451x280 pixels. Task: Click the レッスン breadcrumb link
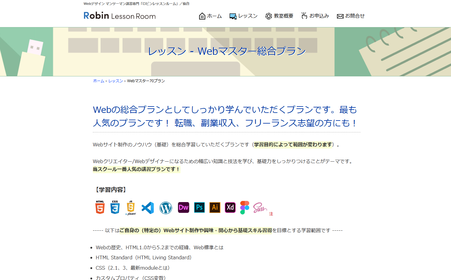point(115,81)
